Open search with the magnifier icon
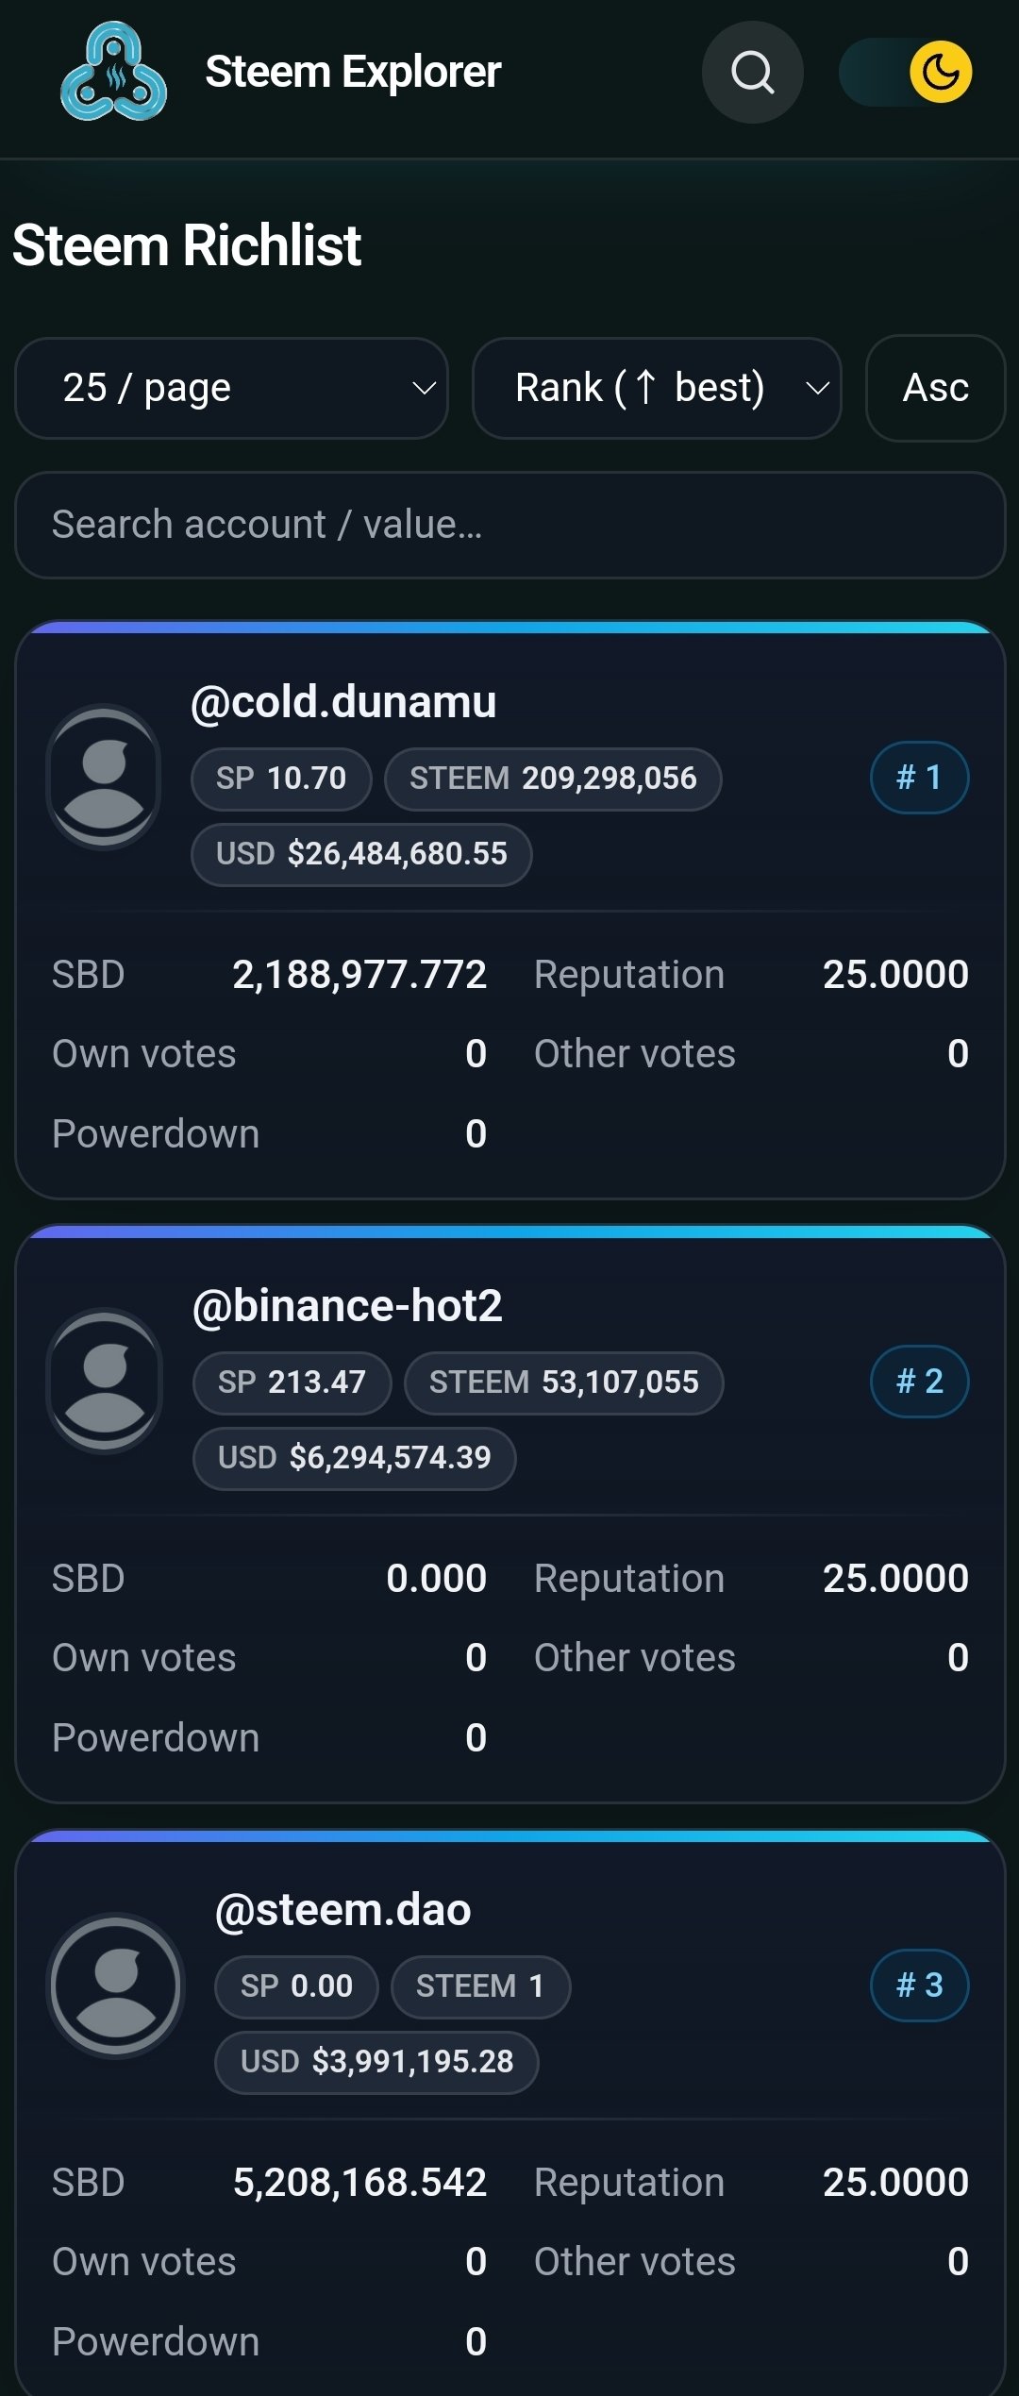The image size is (1019, 2396). [752, 73]
